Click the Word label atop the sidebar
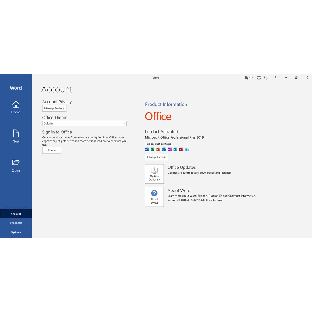312x312 pixels. (16, 88)
